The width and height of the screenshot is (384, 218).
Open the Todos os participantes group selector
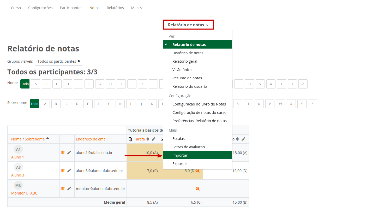[59, 61]
